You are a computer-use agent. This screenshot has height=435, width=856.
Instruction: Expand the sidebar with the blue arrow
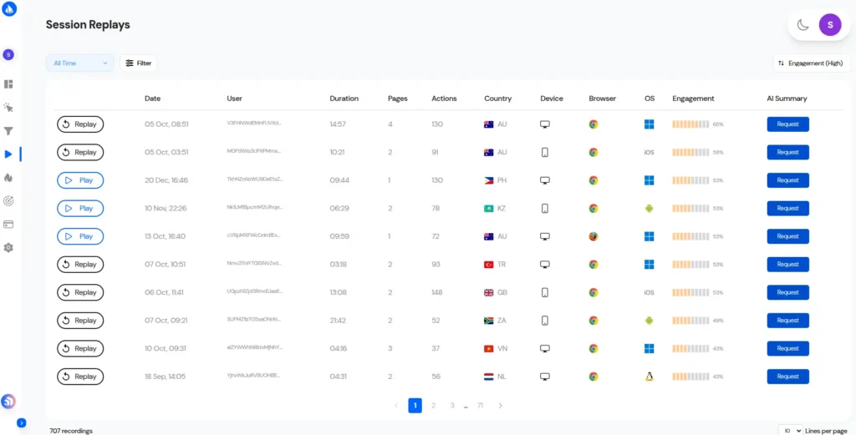point(21,422)
